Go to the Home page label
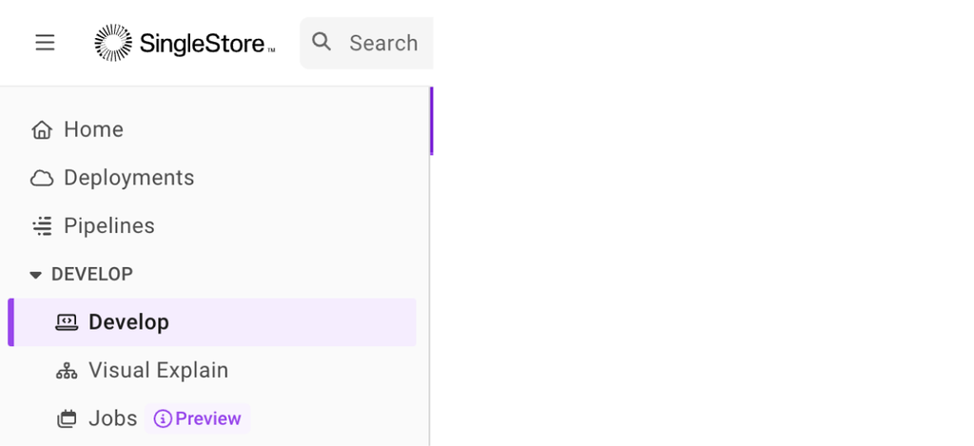 [94, 129]
